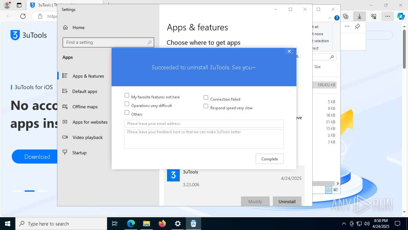Screen dimensions: 408x230
Task: Open Windows Start menu
Action: [x=8, y=224]
